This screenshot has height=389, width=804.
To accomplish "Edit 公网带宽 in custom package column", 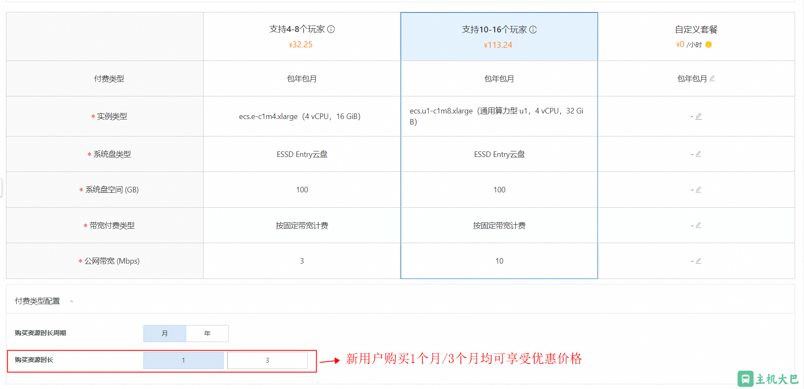I will pos(699,261).
